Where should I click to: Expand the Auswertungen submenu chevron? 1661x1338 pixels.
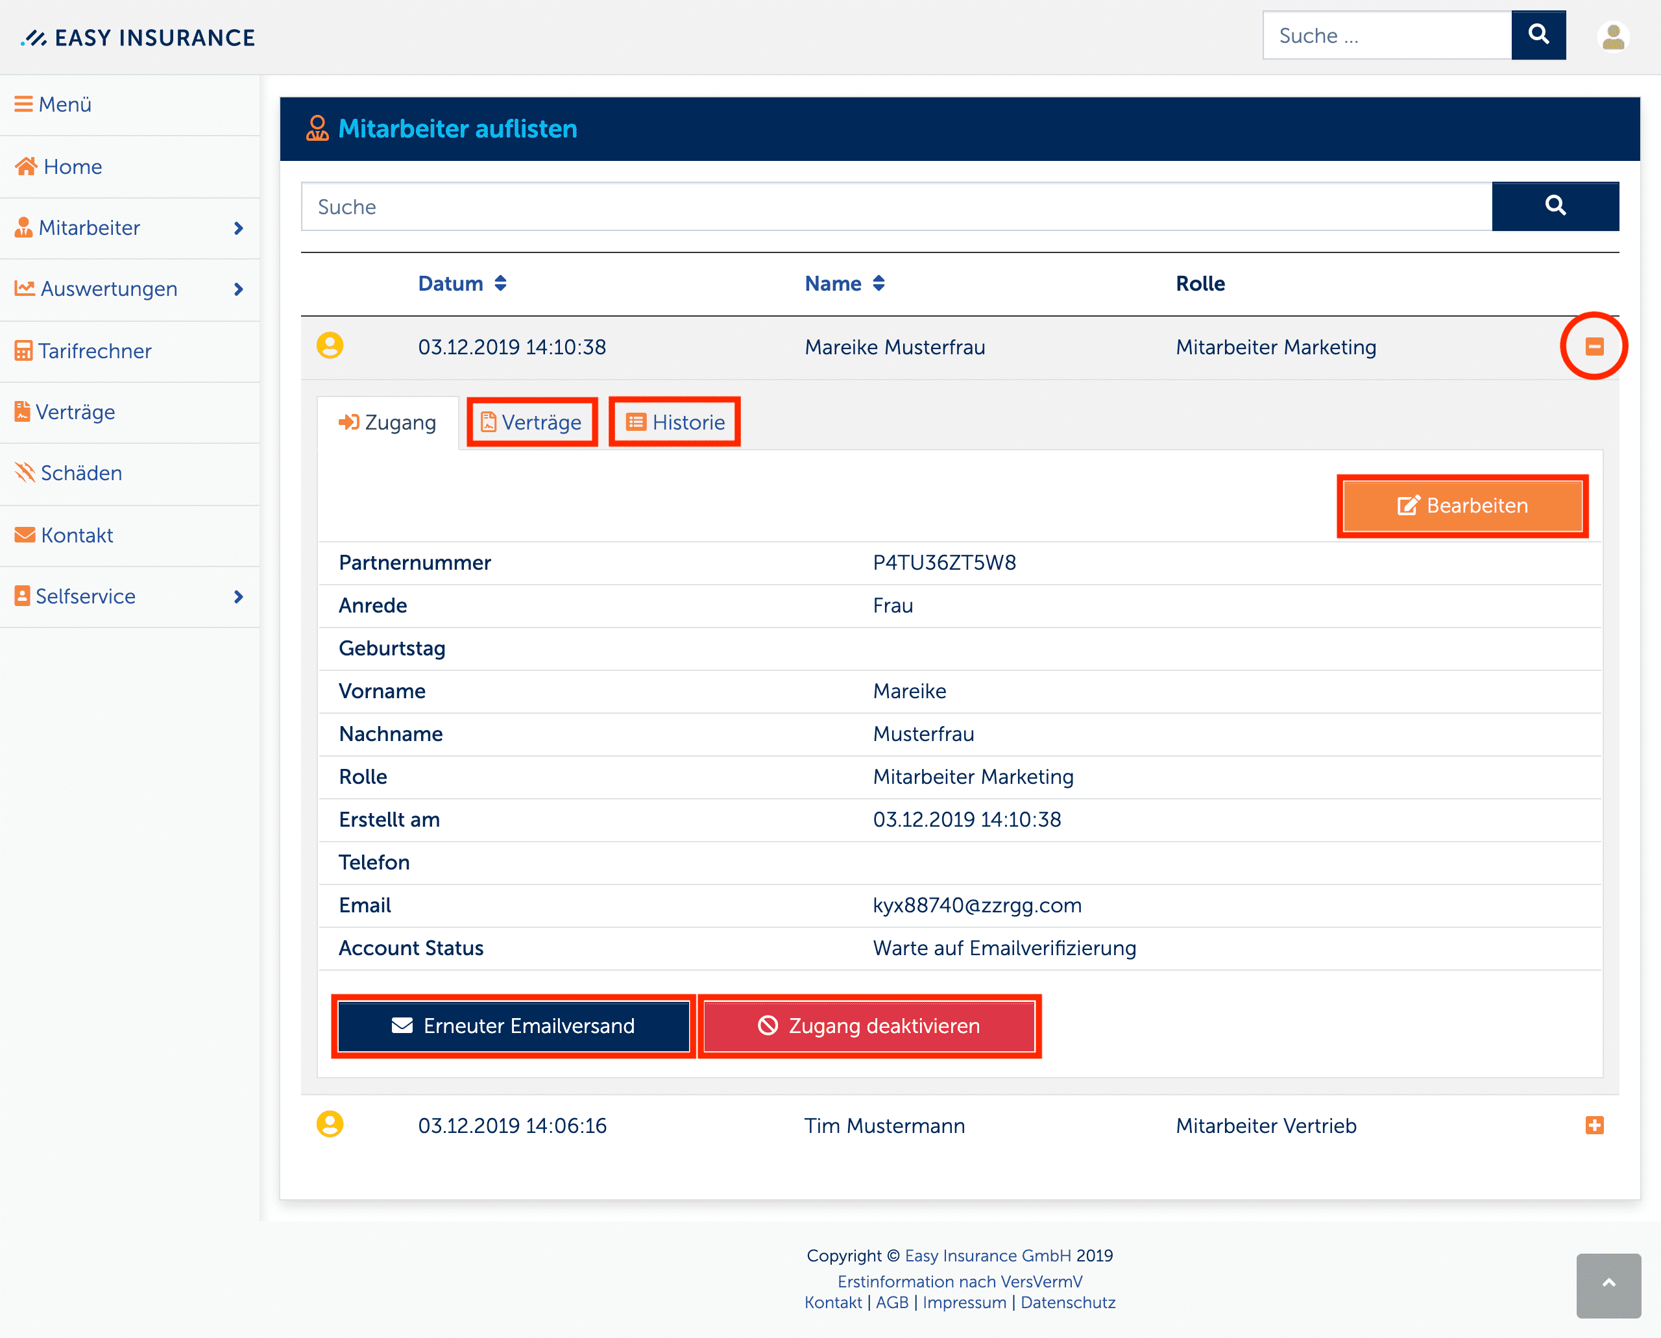coord(238,289)
